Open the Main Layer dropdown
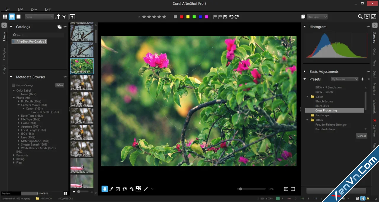 [317, 17]
